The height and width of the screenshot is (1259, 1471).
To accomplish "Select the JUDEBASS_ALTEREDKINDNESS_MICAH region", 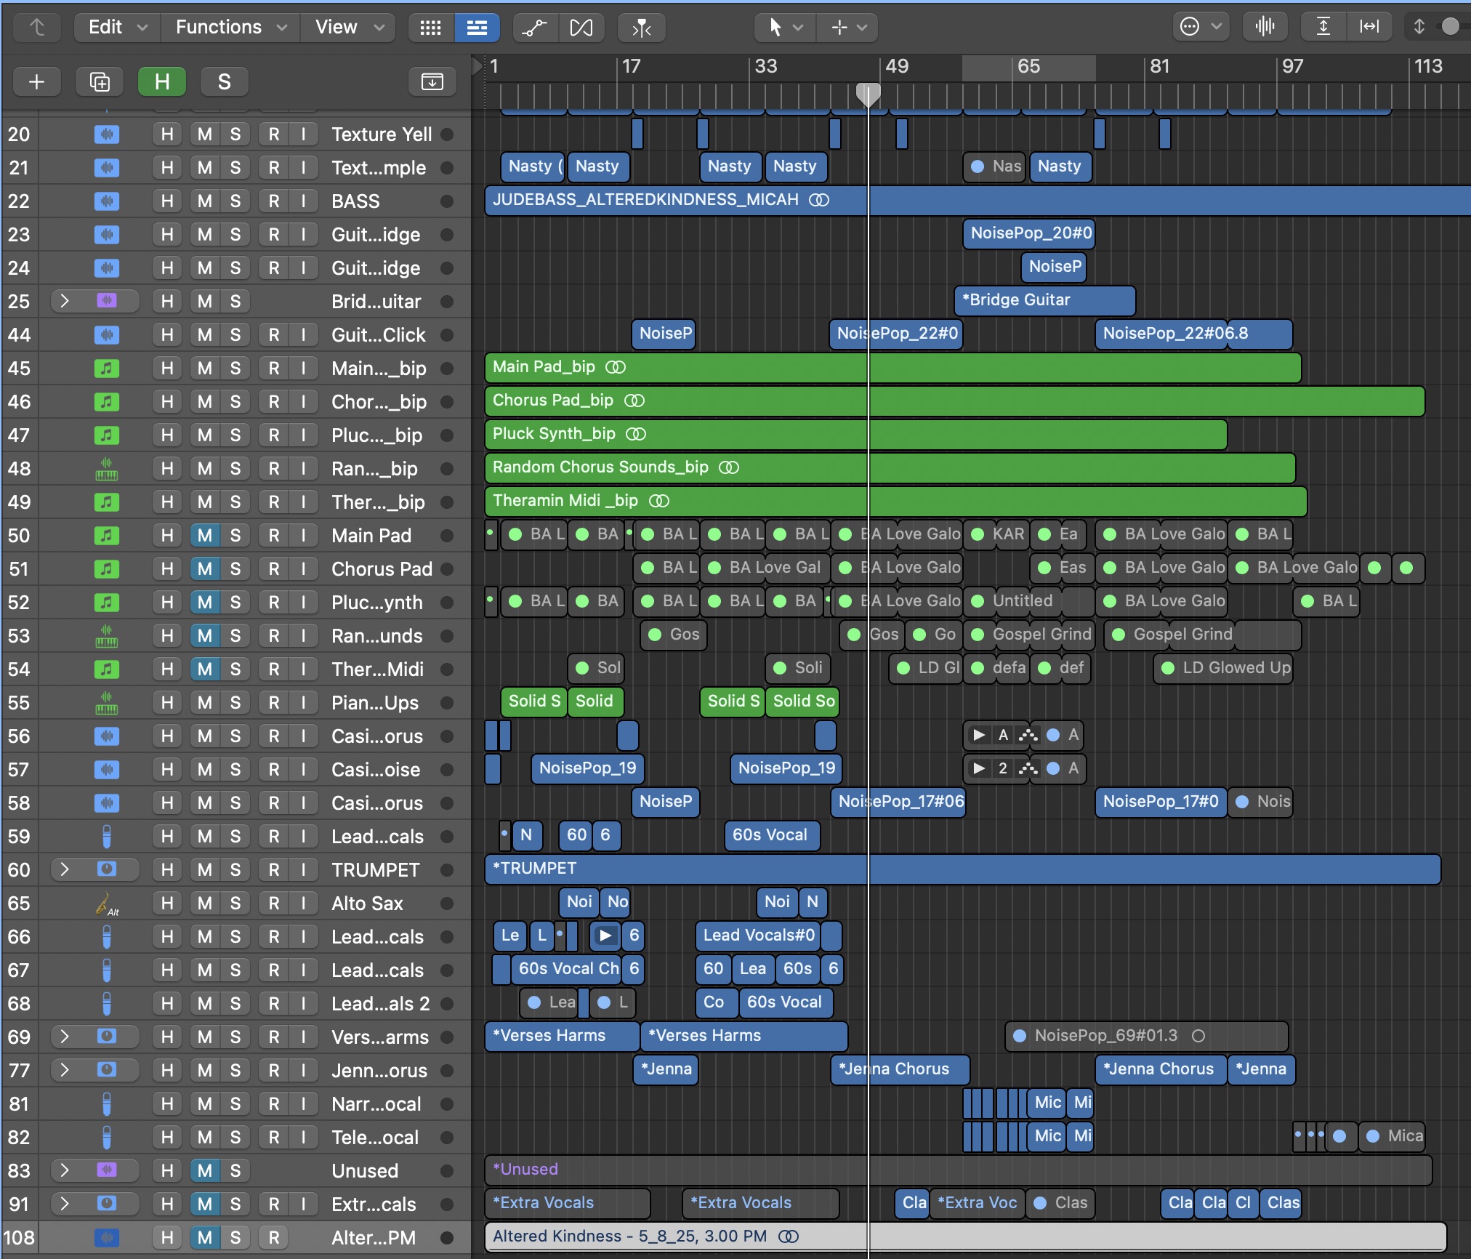I will coord(978,200).
